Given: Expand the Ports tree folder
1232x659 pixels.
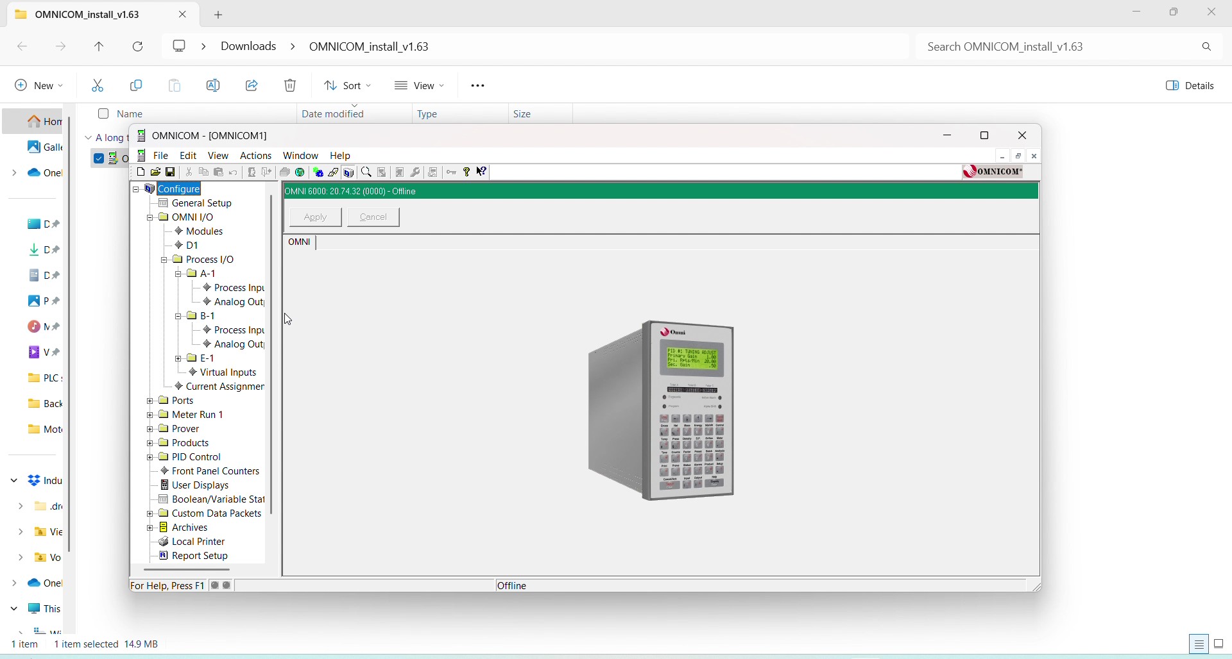Looking at the screenshot, I should pos(150,401).
